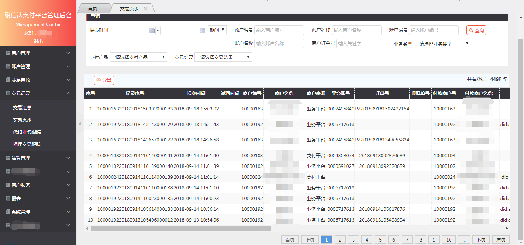
Task: Collapse 交易记录 menu chevron
Action: (68, 94)
